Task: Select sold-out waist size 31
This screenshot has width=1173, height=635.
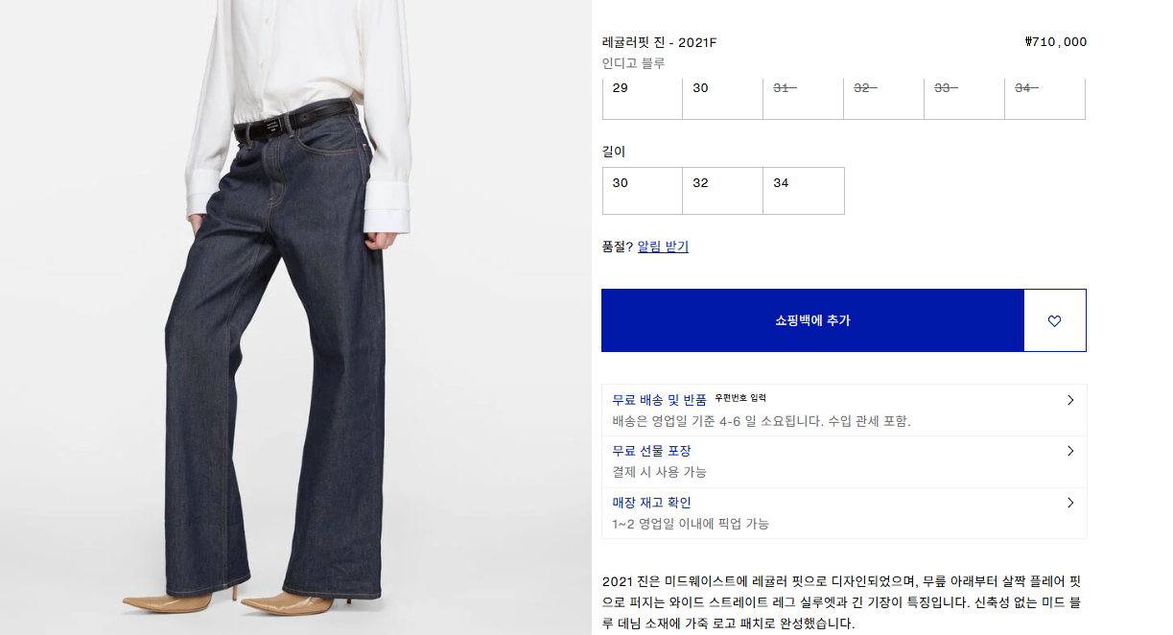Action: (804, 99)
